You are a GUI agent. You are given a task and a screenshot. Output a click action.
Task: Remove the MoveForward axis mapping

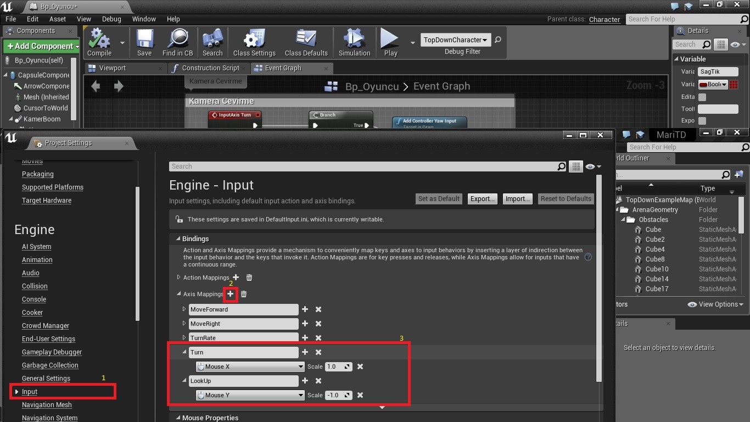pos(318,309)
